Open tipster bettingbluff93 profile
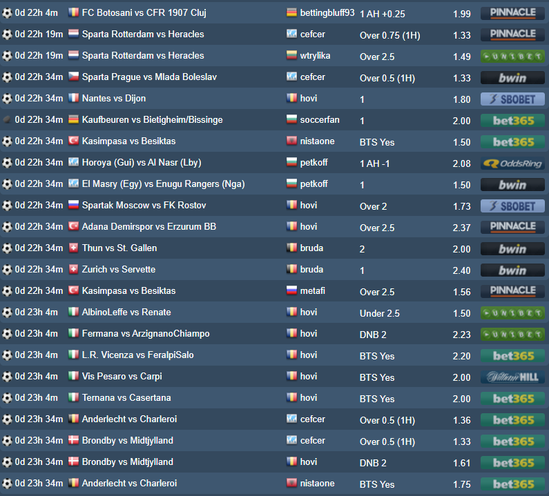549x496 pixels. pos(327,12)
